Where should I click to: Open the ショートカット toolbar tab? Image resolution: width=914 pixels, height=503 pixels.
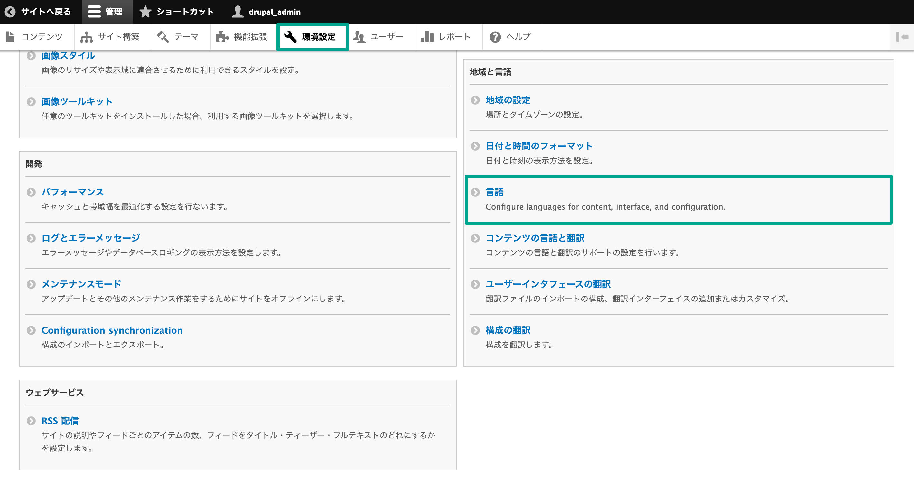click(176, 12)
